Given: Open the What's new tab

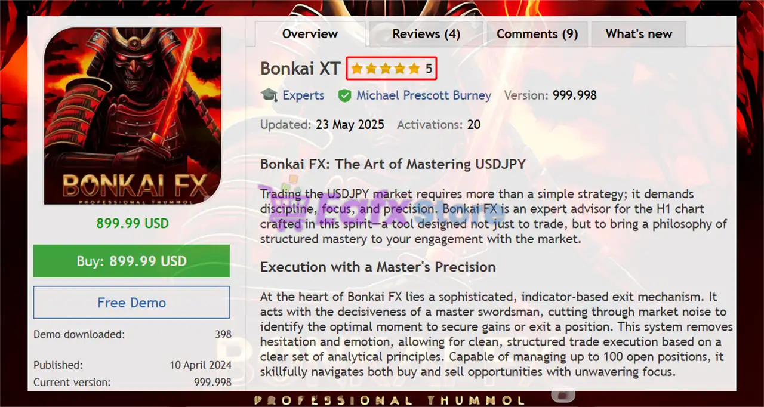Looking at the screenshot, I should pos(639,34).
